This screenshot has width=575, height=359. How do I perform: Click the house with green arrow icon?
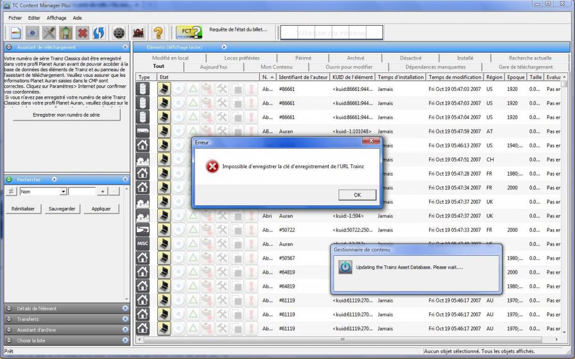pyautogui.click(x=66, y=33)
